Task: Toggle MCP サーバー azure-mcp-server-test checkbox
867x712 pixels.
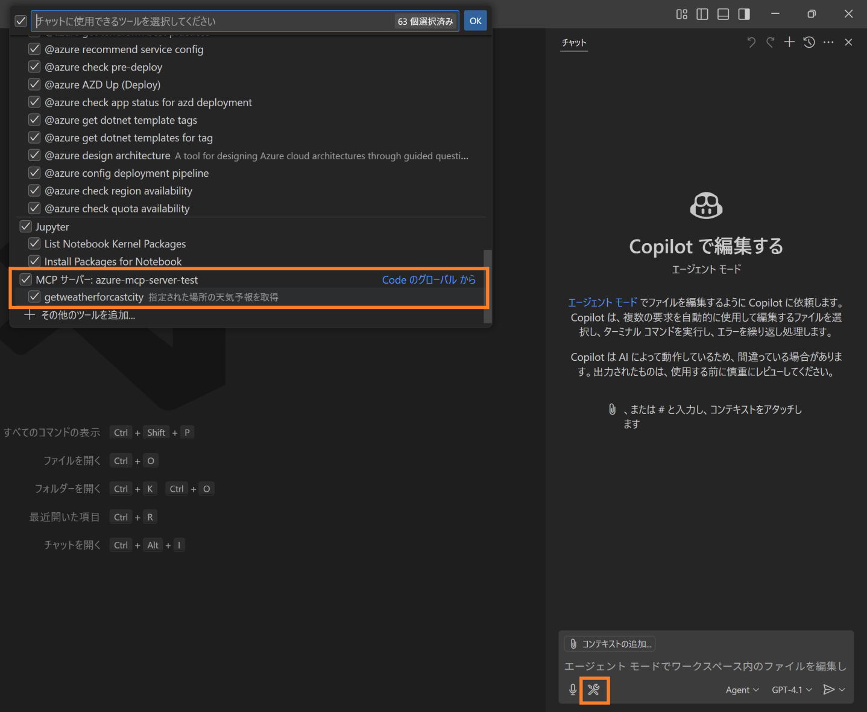Action: point(26,279)
